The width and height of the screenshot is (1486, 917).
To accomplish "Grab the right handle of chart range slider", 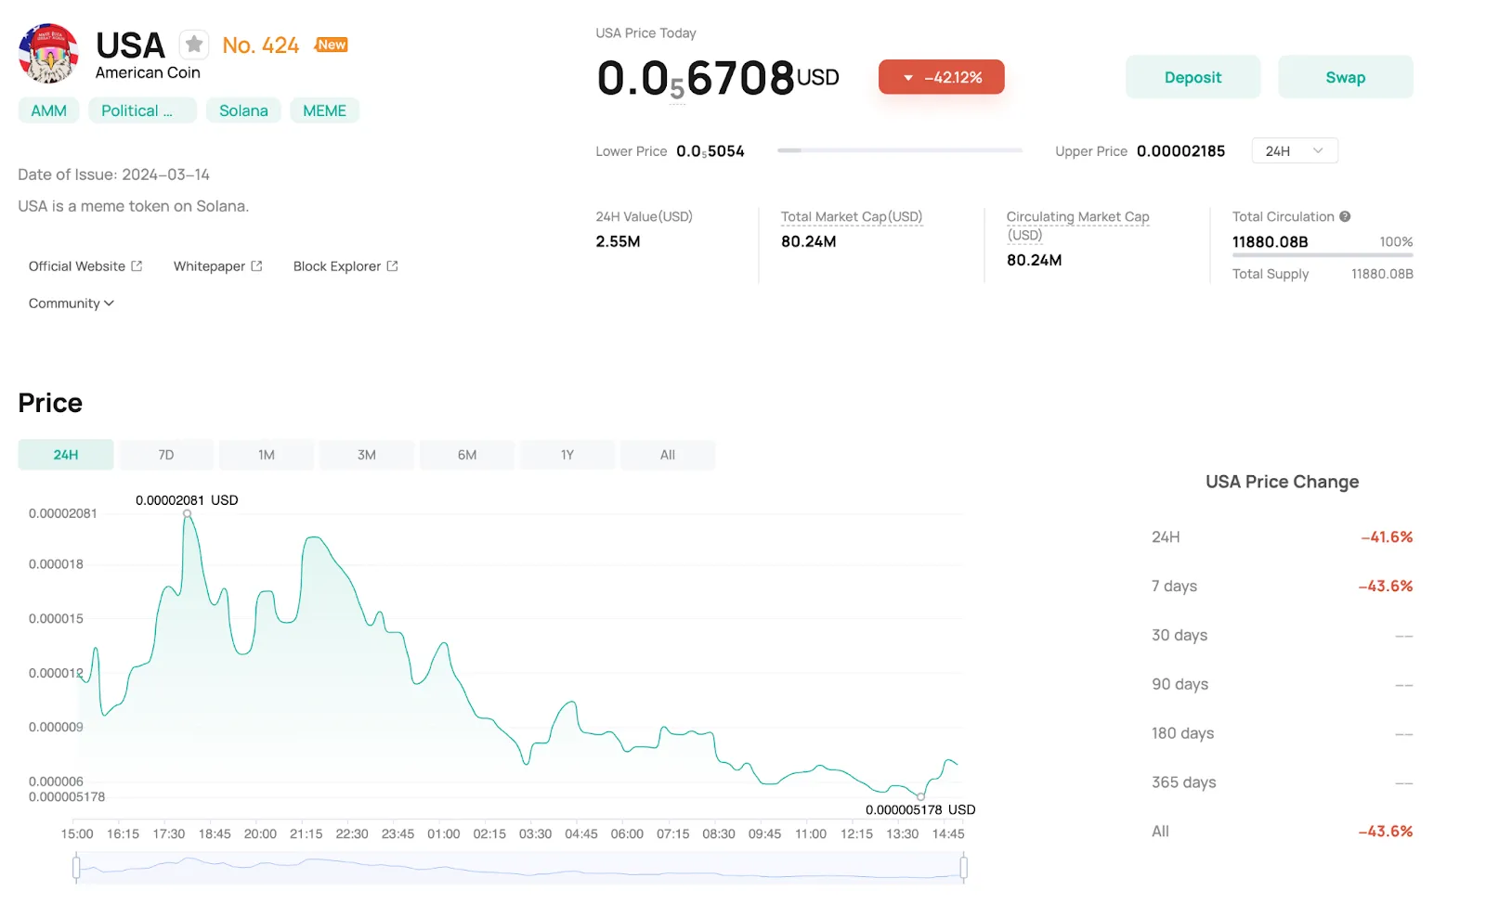I will [x=963, y=868].
